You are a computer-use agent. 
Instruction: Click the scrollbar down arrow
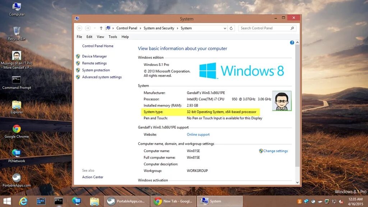(x=297, y=182)
